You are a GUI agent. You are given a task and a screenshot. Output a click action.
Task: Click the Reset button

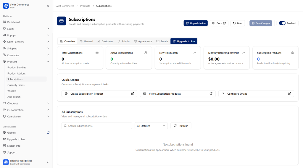238,23
